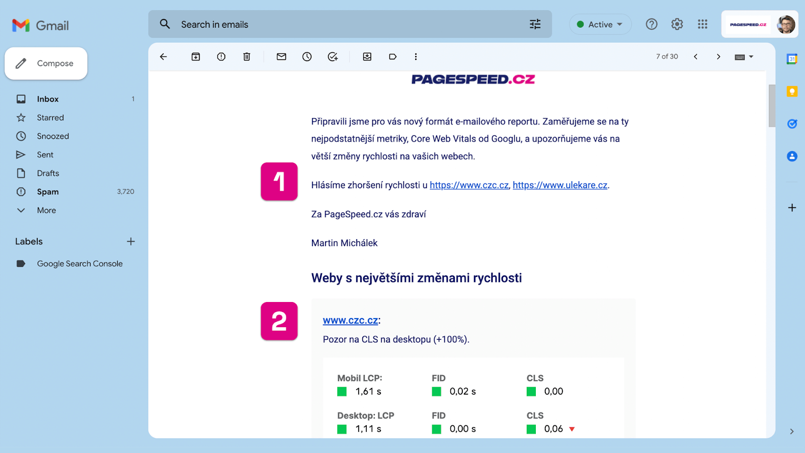
Task: Click the Search in emails field
Action: 350,24
